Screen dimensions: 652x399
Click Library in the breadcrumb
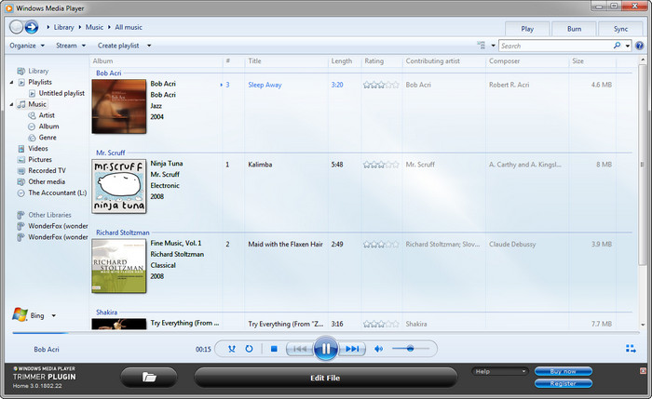(63, 27)
